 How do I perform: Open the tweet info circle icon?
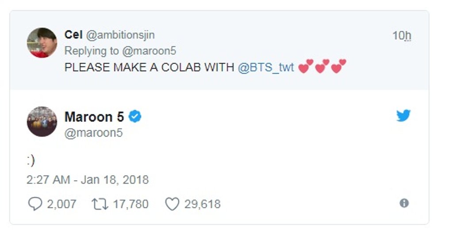404,203
